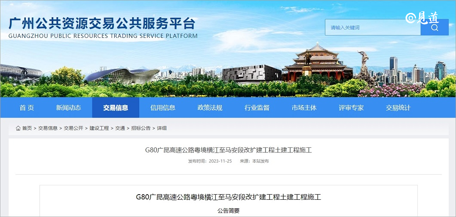
Task: Click 交通 breadcrumb link
Action: coord(120,128)
